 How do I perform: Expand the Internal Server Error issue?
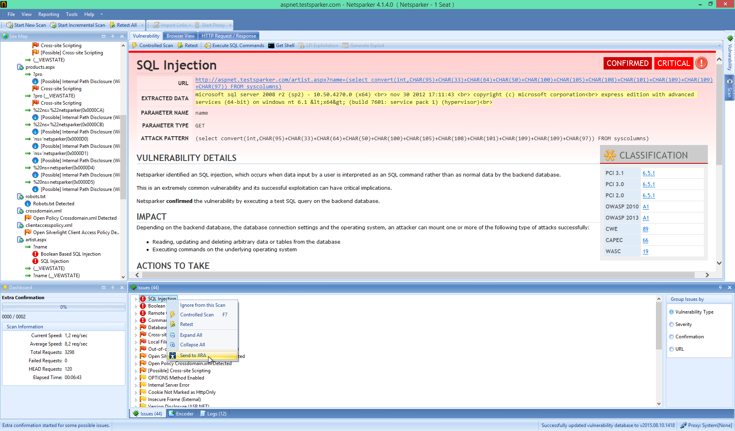pos(136,385)
